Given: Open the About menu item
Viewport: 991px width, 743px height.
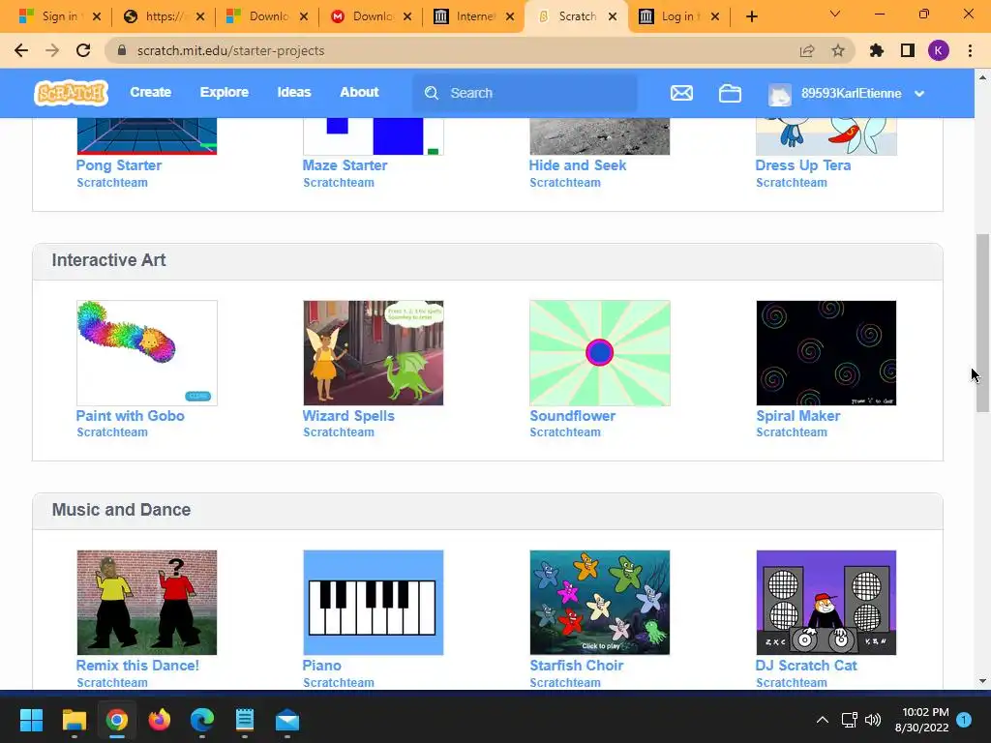Looking at the screenshot, I should [359, 92].
